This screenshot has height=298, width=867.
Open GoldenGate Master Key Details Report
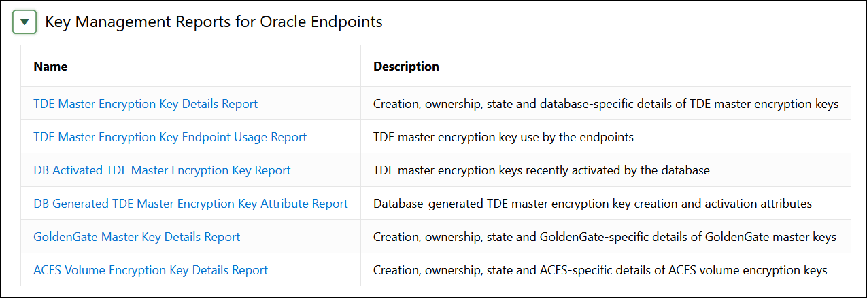coord(137,237)
